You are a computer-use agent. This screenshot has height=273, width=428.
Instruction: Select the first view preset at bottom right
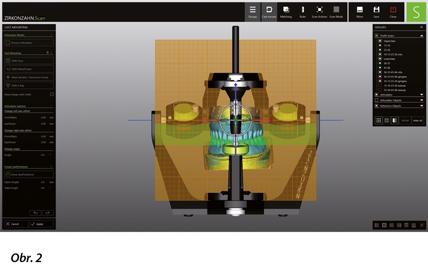tap(377, 225)
